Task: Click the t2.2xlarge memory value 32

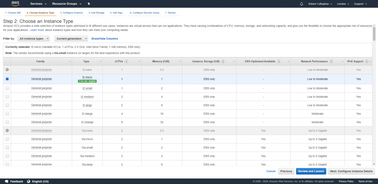Action: [162, 122]
